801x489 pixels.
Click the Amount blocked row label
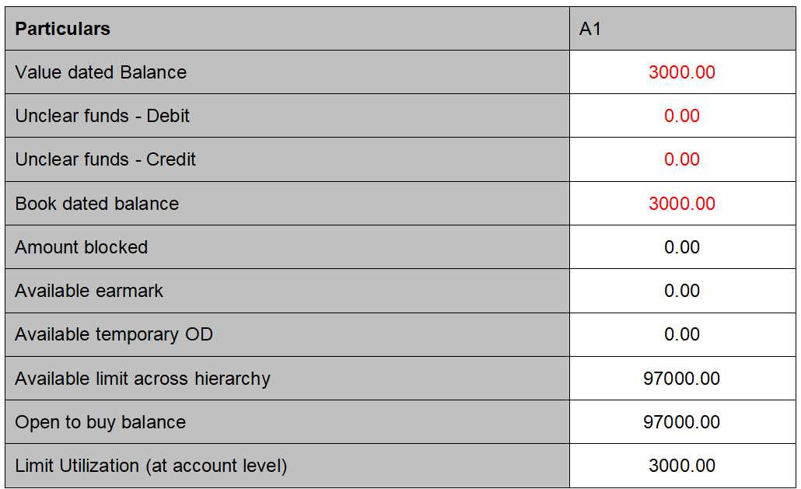[x=82, y=247]
